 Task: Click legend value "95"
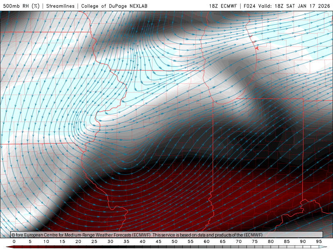tap(319, 242)
